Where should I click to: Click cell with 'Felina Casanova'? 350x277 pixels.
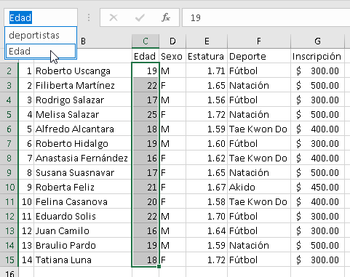coord(83,201)
